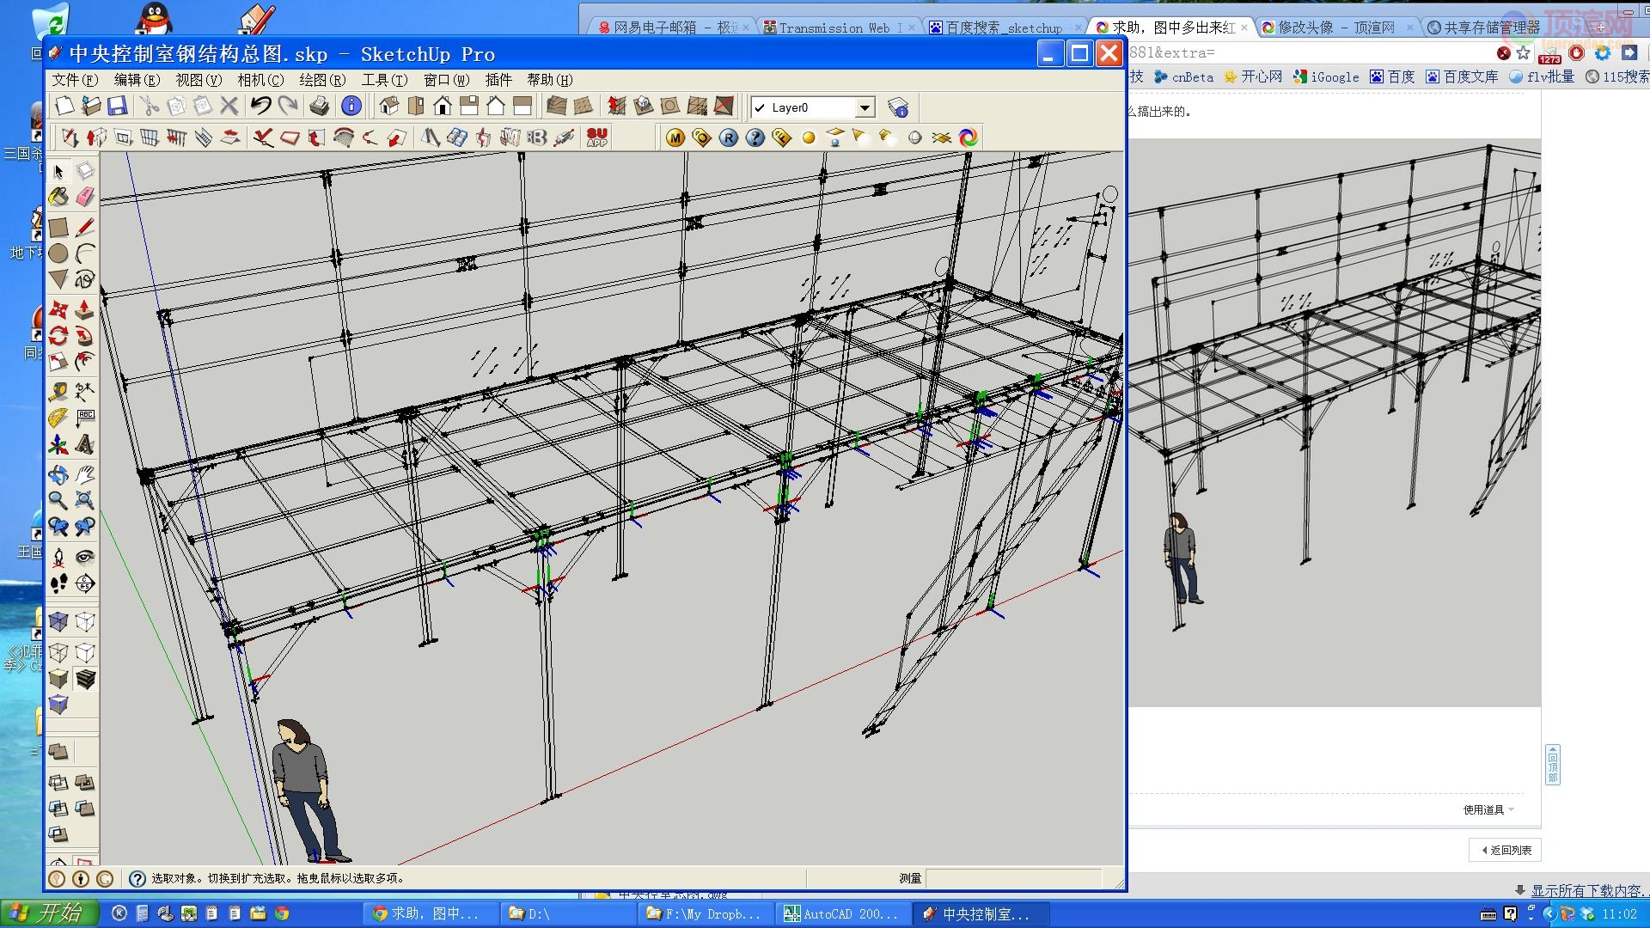The width and height of the screenshot is (1650, 928).
Task: Select the Text label ABC tool
Action: click(x=84, y=418)
